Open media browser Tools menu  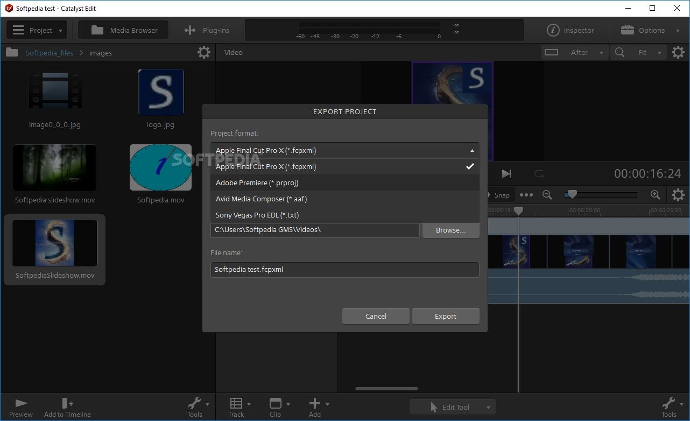198,408
